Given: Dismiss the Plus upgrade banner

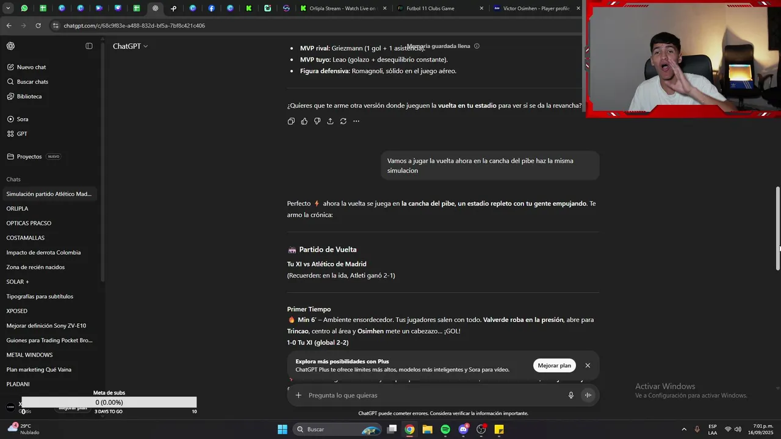Looking at the screenshot, I should [x=588, y=365].
